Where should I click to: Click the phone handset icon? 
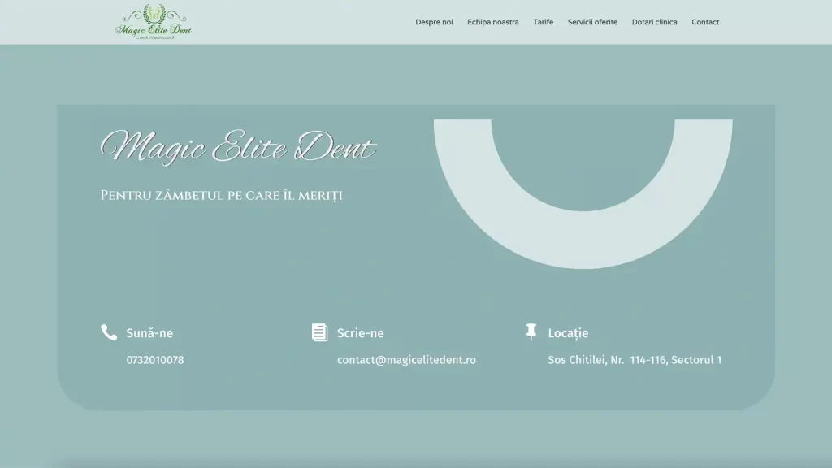109,332
